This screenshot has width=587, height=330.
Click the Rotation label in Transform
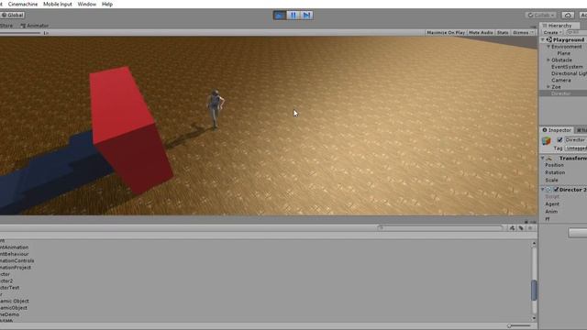[555, 173]
